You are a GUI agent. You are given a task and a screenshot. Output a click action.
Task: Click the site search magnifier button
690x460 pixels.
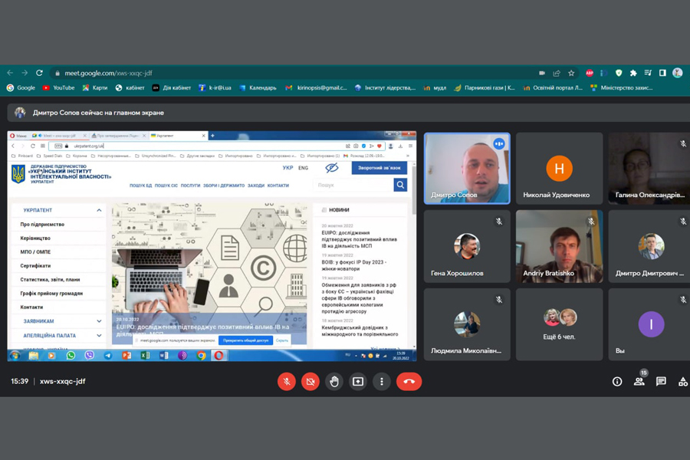(400, 186)
